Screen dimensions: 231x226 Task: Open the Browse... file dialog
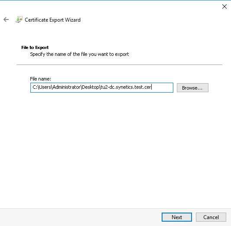coord(192,88)
